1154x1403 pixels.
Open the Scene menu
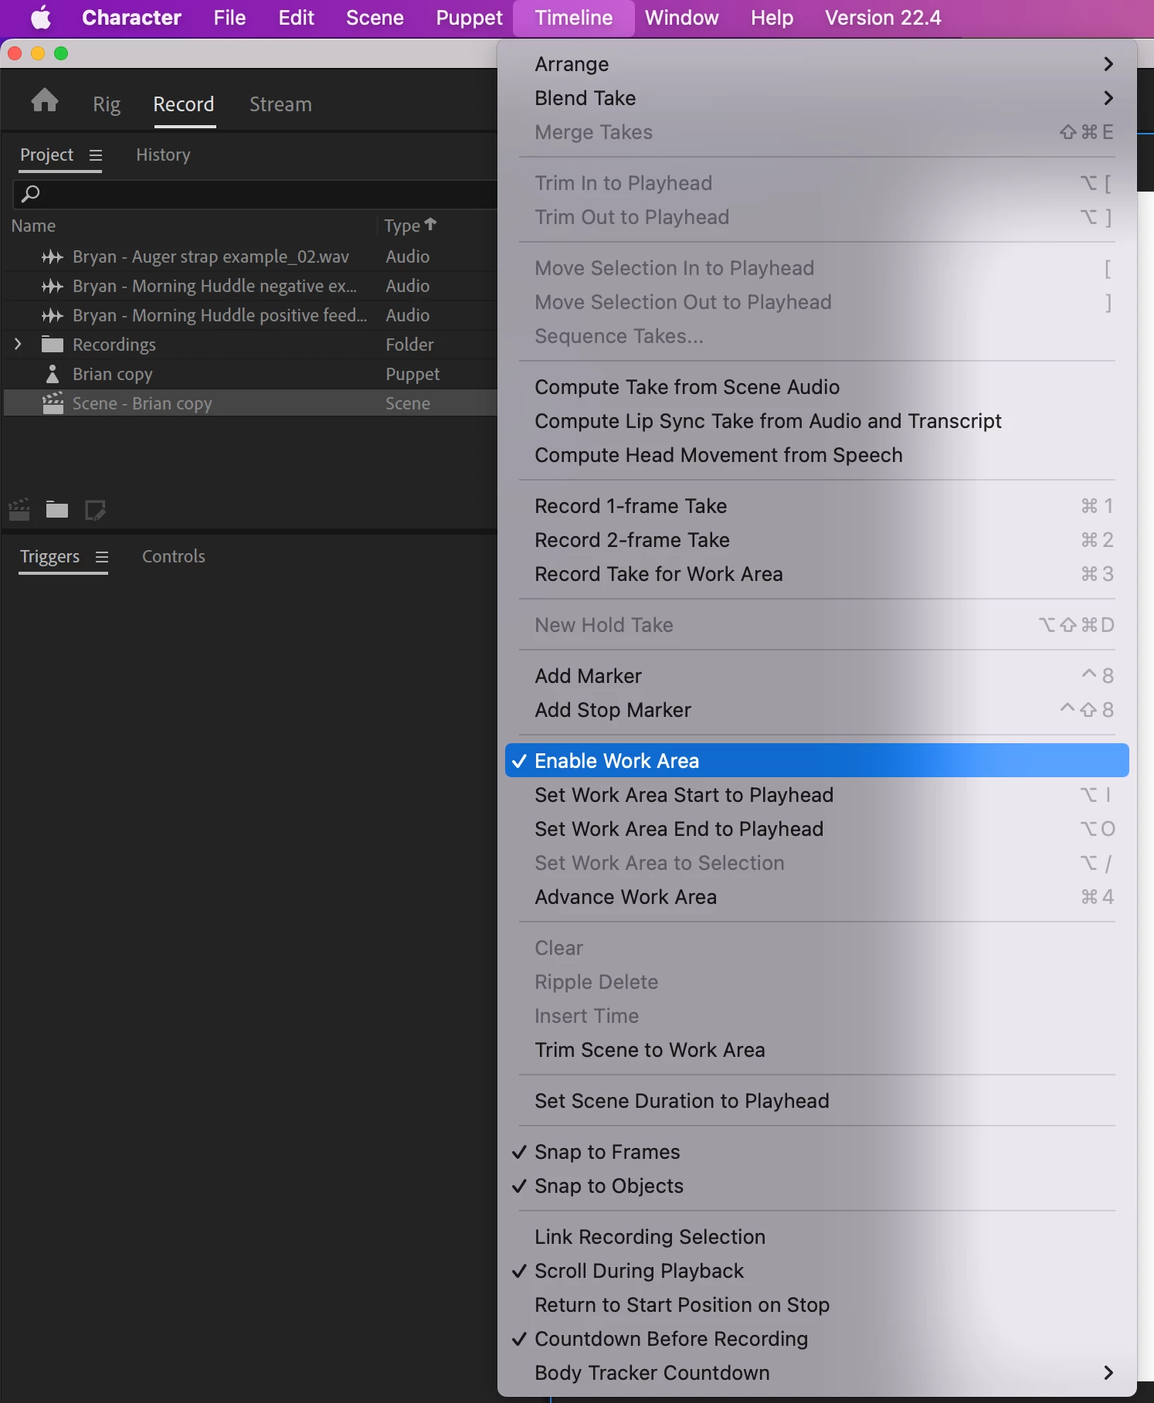coord(375,17)
